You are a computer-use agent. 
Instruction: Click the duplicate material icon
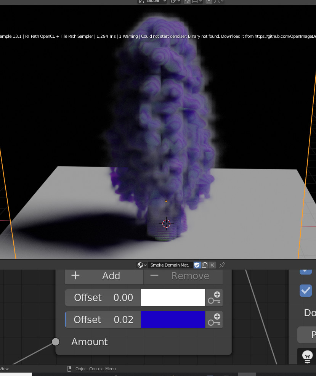205,265
